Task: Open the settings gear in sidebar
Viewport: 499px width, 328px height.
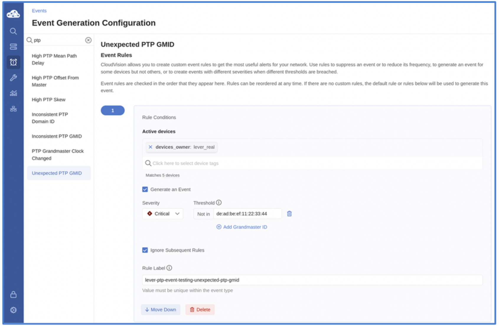Action: (13, 310)
